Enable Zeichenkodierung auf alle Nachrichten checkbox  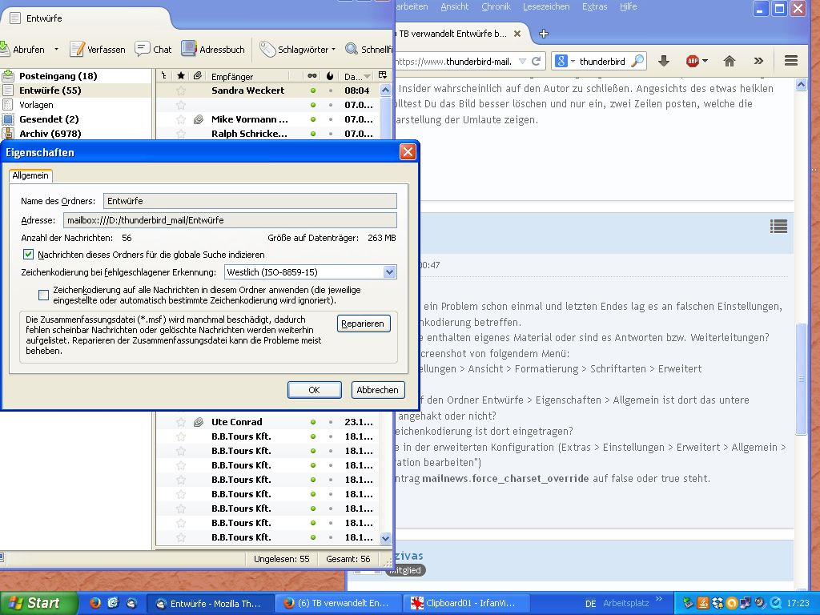(x=43, y=295)
